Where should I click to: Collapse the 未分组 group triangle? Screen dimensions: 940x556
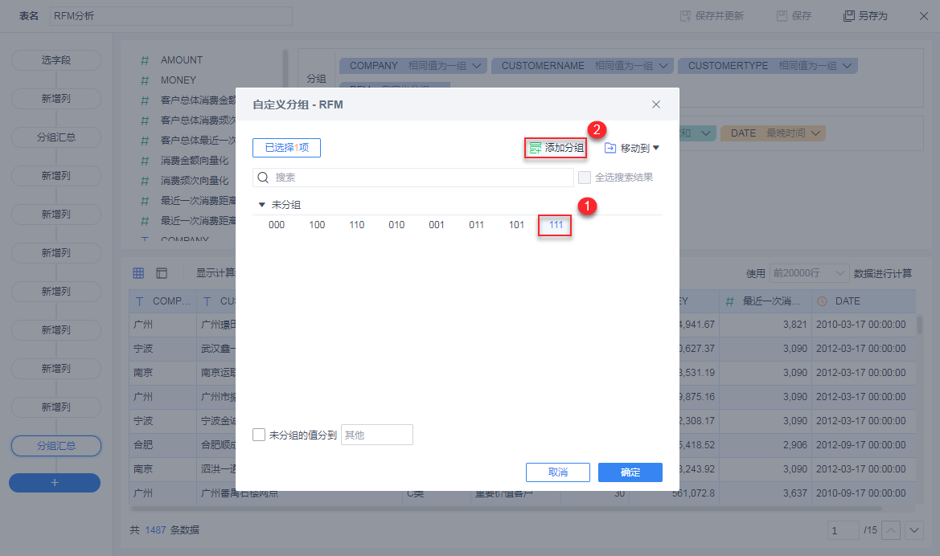pyautogui.click(x=261, y=205)
